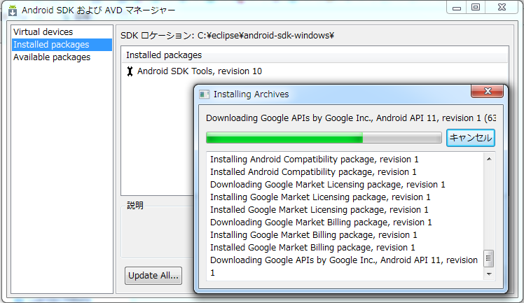This screenshot has width=524, height=303.
Task: Open Available packages in the sidebar
Action: click(52, 57)
